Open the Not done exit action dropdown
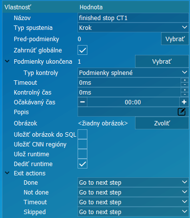 pyautogui.click(x=133, y=192)
